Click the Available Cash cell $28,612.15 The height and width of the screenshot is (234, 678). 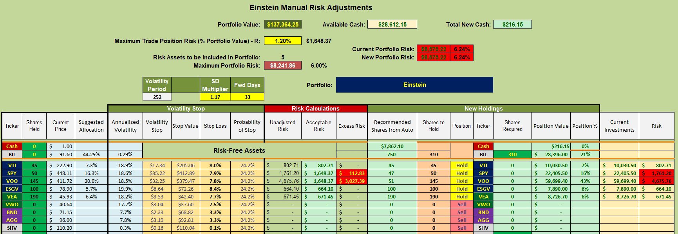(392, 24)
